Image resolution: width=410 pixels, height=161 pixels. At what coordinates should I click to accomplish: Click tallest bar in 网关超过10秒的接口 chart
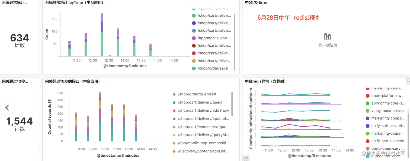click(100, 117)
